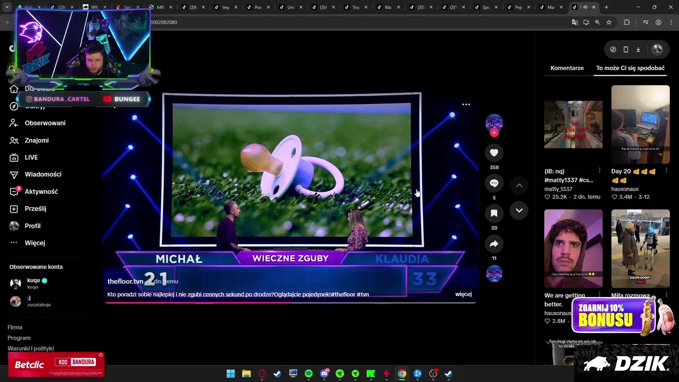Open Spotify from the taskbar
This screenshot has height=382, width=679.
tap(309, 374)
